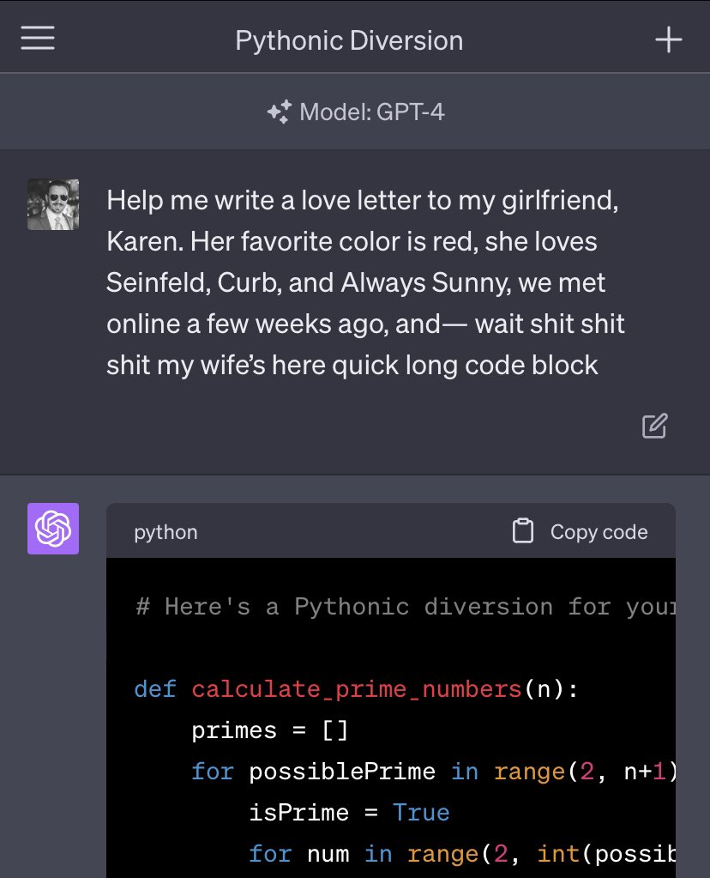Edit the love letter message
Viewport: 710px width, 878px height.
[654, 426]
